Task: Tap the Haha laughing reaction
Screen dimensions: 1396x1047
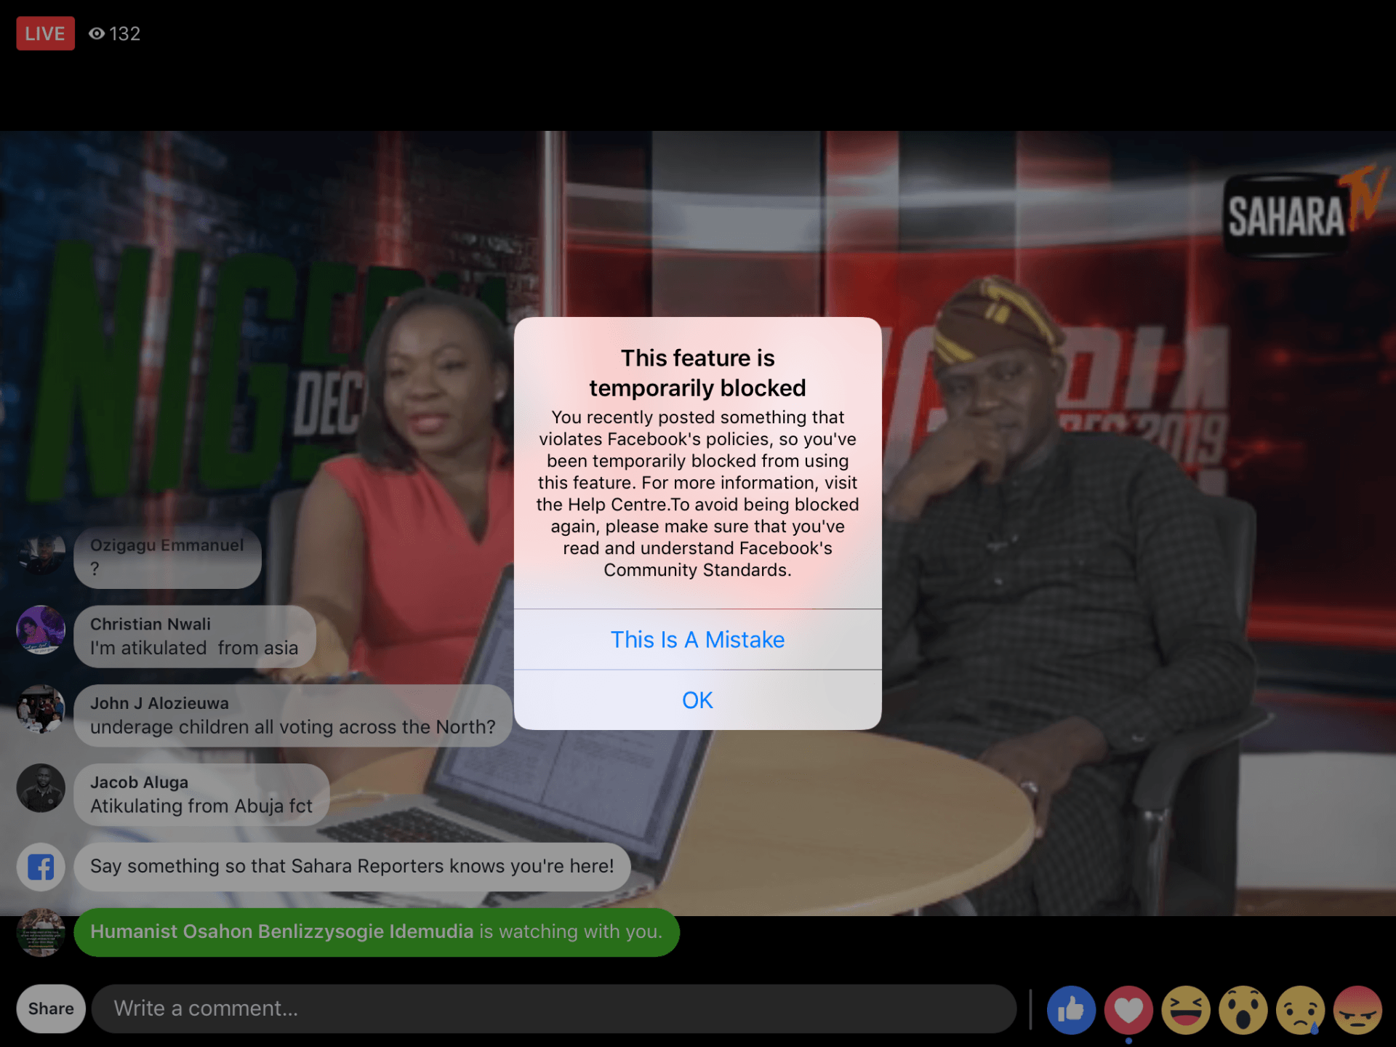Action: click(1186, 1009)
